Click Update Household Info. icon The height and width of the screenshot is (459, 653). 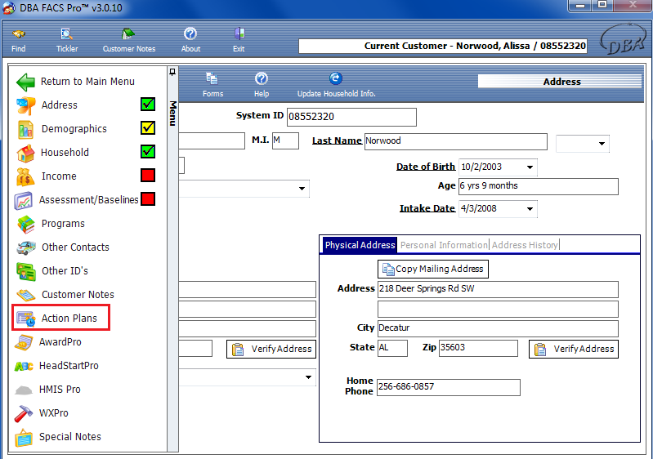[x=336, y=78]
